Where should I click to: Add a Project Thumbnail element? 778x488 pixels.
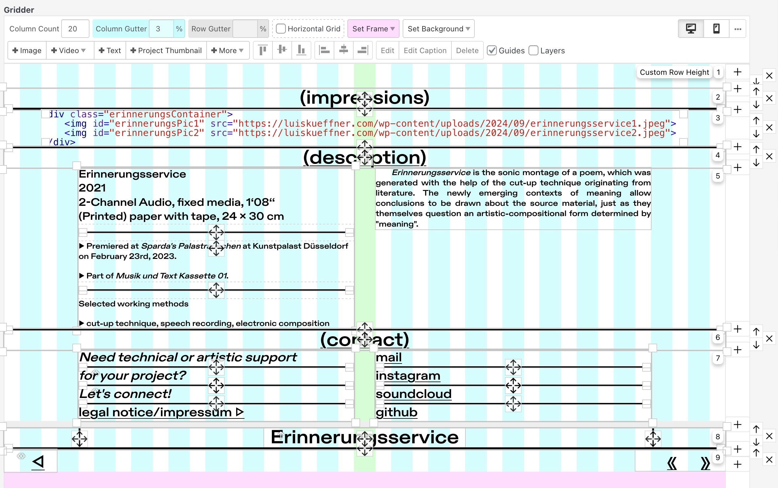(x=166, y=51)
